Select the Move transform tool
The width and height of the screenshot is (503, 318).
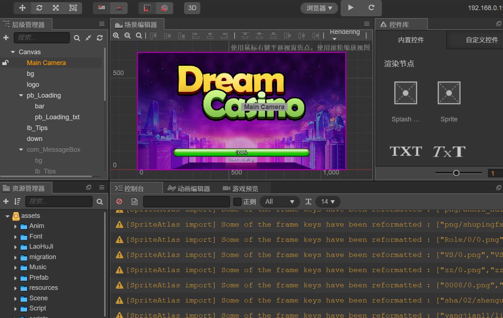click(22, 8)
